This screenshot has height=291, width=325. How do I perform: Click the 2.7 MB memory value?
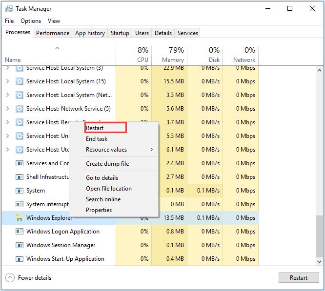175,177
